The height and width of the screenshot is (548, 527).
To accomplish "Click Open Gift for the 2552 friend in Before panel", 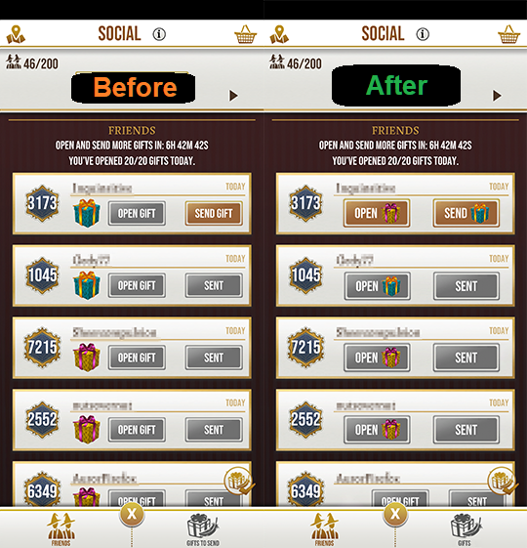I will (137, 430).
